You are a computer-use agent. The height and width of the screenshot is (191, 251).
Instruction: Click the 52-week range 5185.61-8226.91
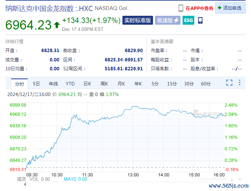(x=124, y=69)
